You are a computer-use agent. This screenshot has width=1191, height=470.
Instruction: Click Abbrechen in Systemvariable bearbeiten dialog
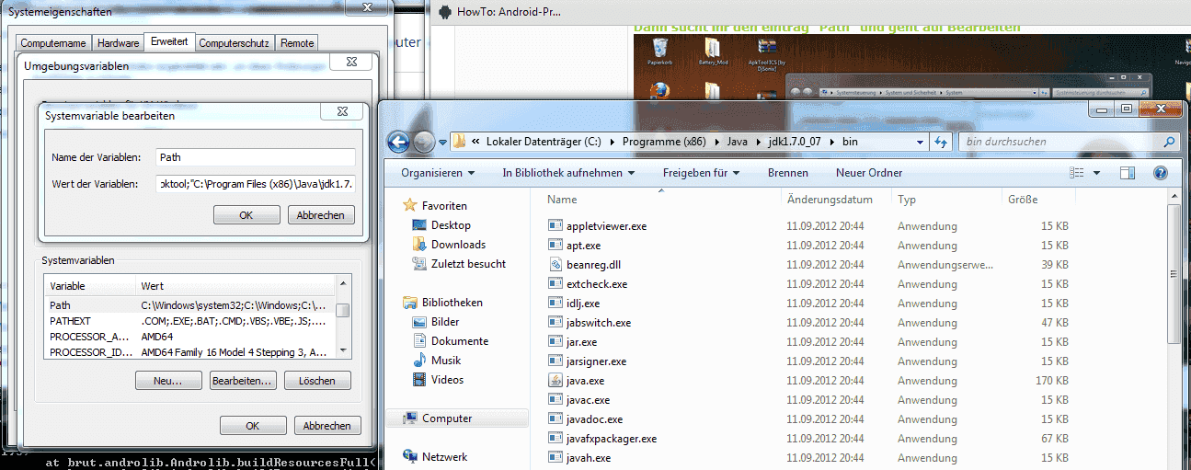(x=322, y=214)
